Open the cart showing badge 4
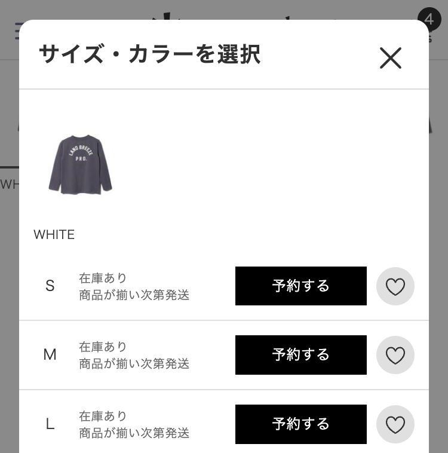This screenshot has height=453, width=448. 429,20
